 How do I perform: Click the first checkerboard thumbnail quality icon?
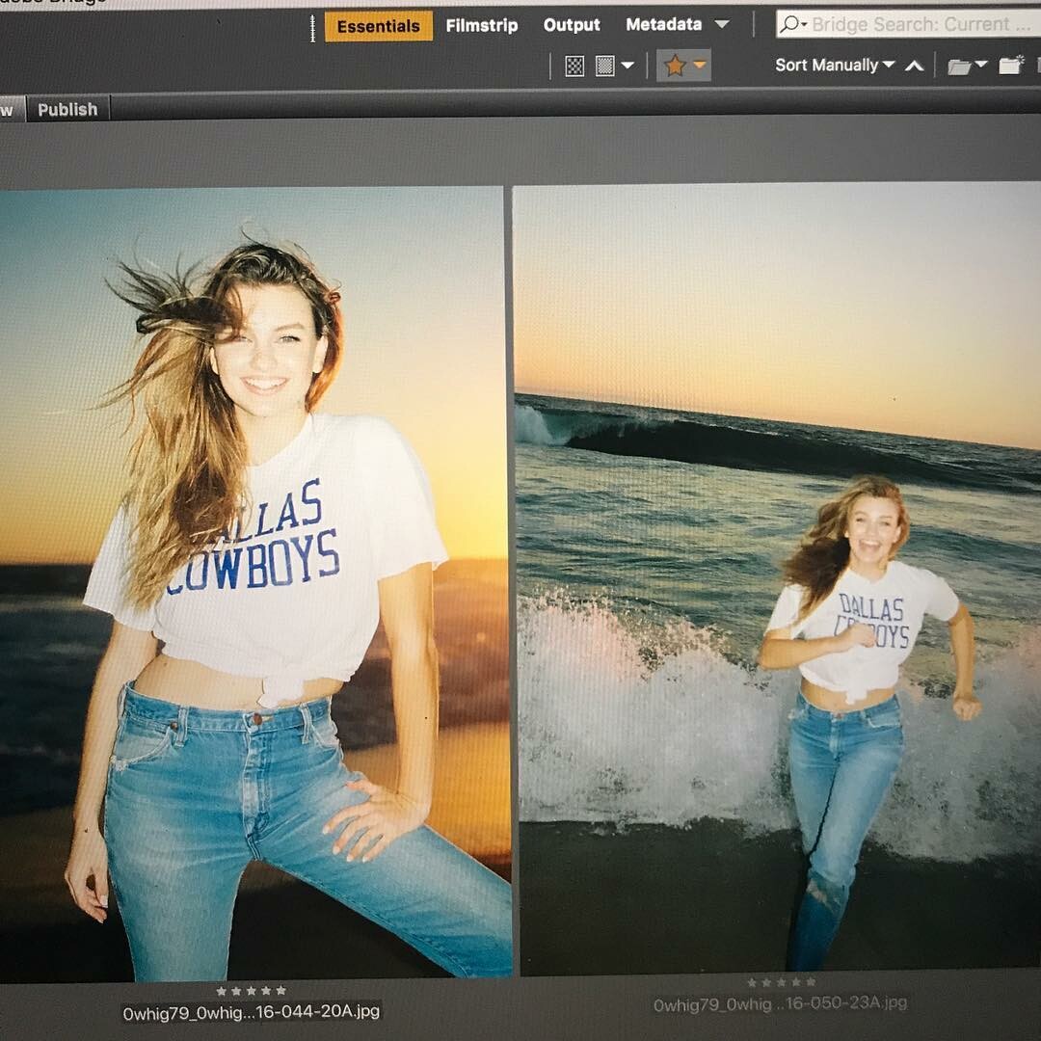[x=574, y=66]
